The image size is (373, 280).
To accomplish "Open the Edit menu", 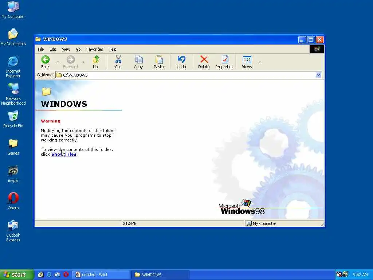I will pyautogui.click(x=53, y=49).
